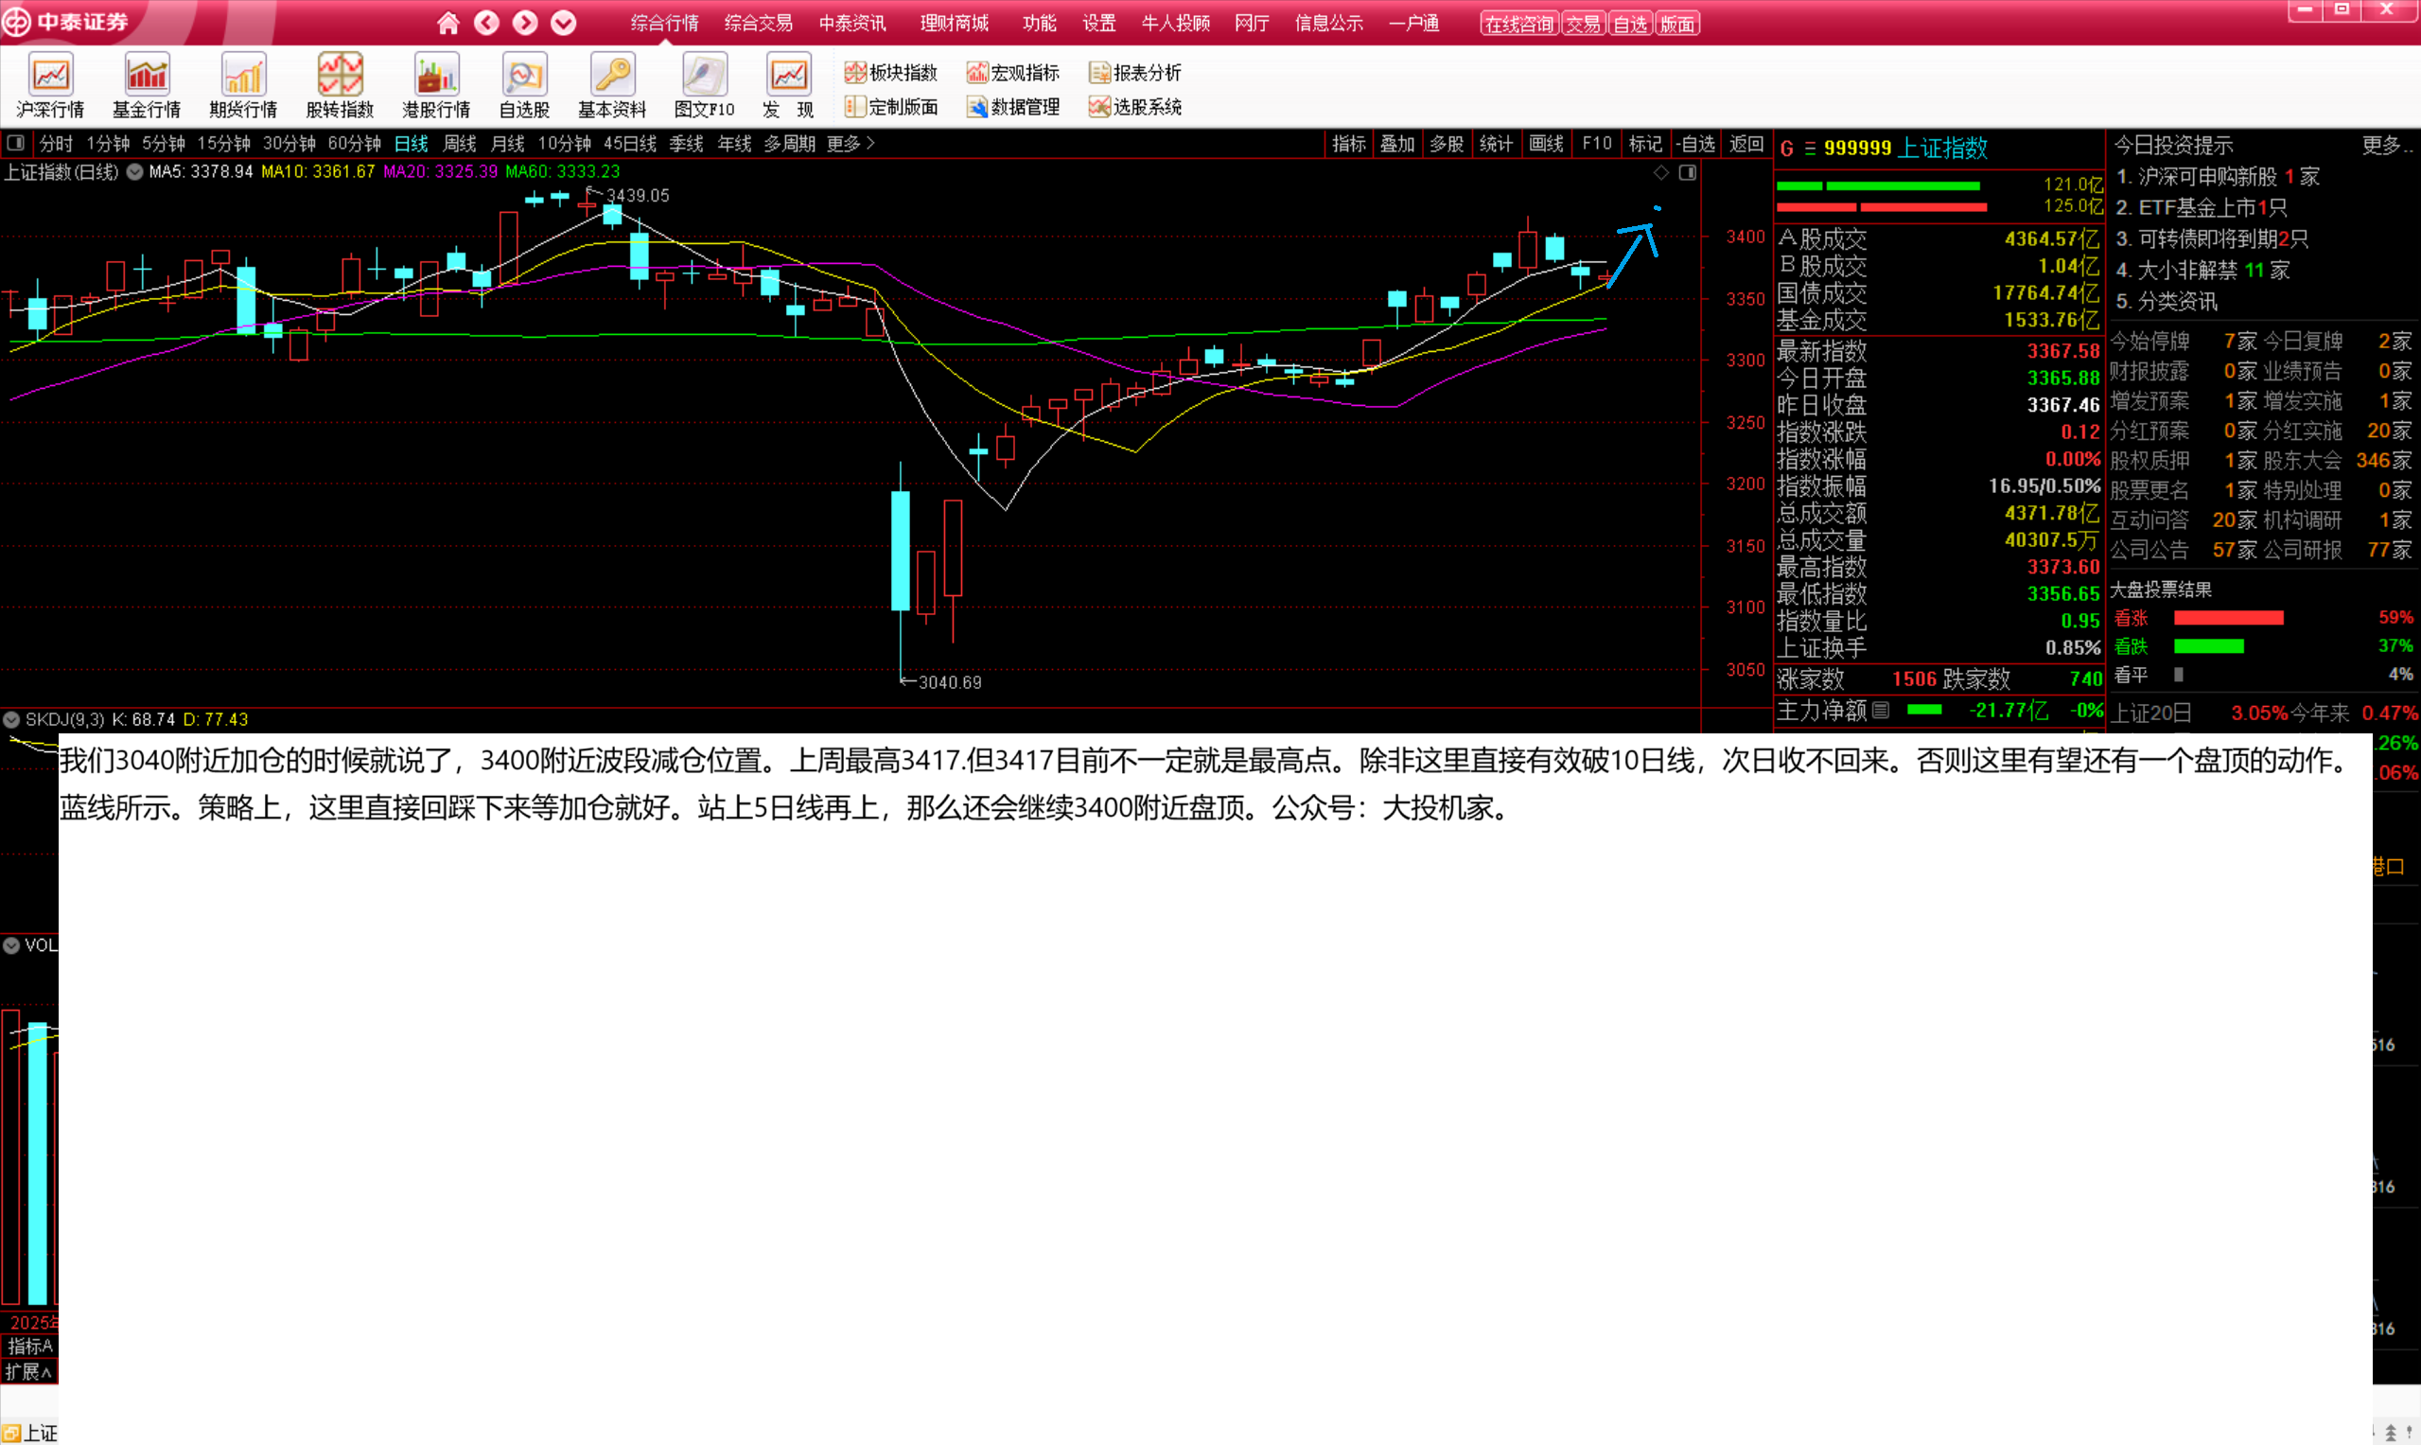Switch chart to 5分钟 period

coord(164,143)
